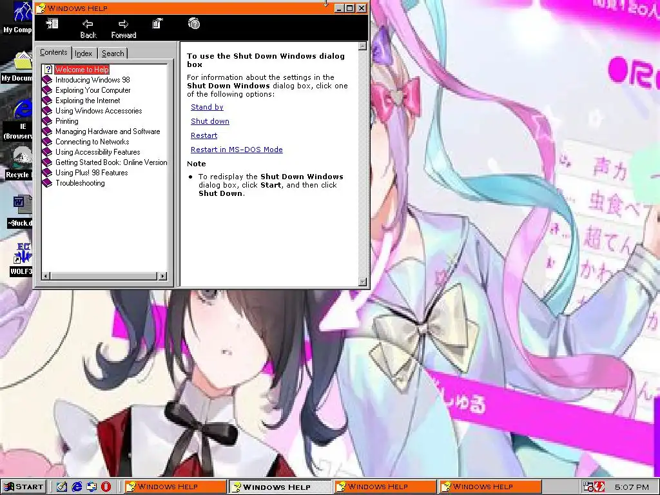The width and height of the screenshot is (660, 495).
Task: Open the Start menu
Action: click(24, 487)
